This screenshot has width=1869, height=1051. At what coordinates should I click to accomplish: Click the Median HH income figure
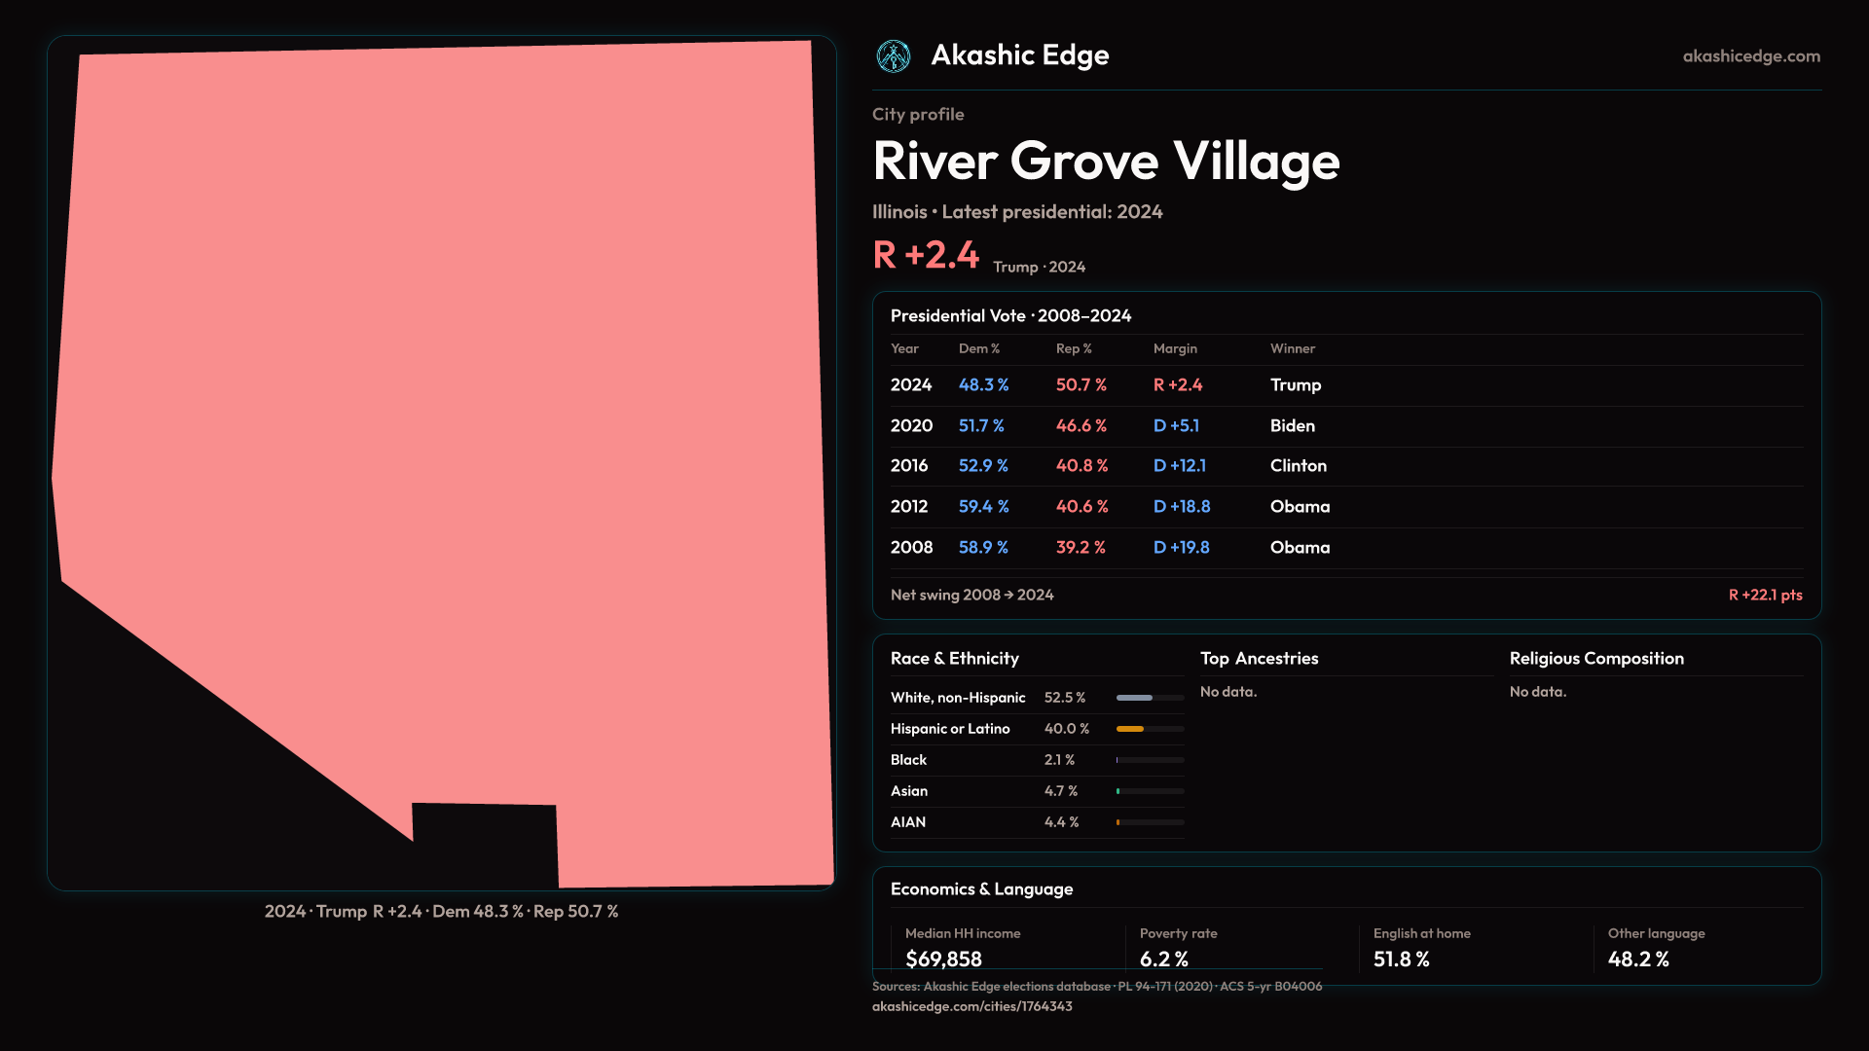943,960
